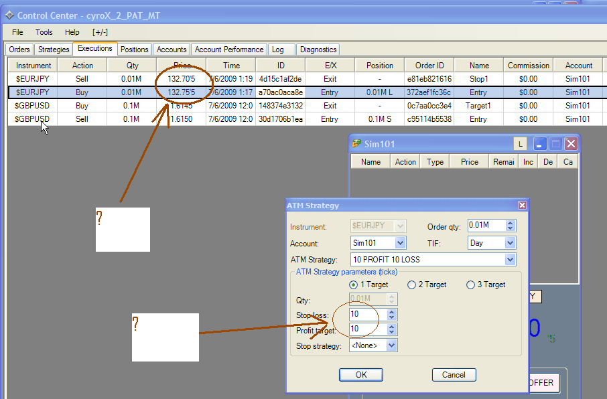Viewport: 607px width, 399px height.
Task: Open the Account dropdown in ATM Strategy
Action: pos(400,243)
